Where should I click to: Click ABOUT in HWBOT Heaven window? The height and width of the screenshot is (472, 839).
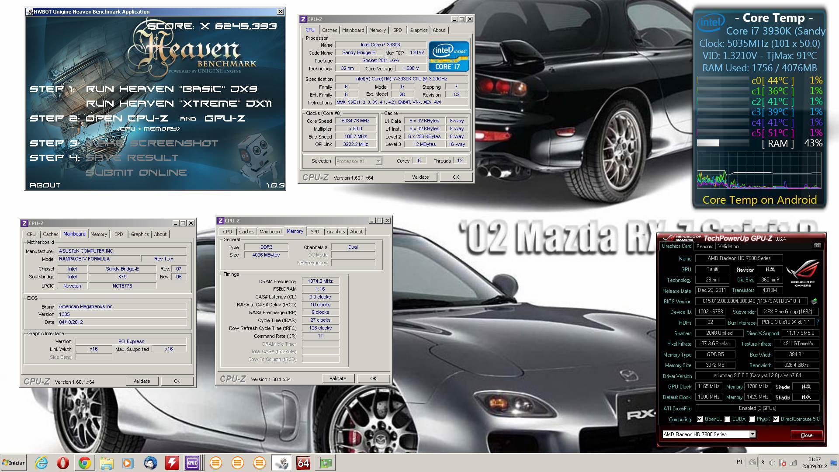pyautogui.click(x=45, y=185)
